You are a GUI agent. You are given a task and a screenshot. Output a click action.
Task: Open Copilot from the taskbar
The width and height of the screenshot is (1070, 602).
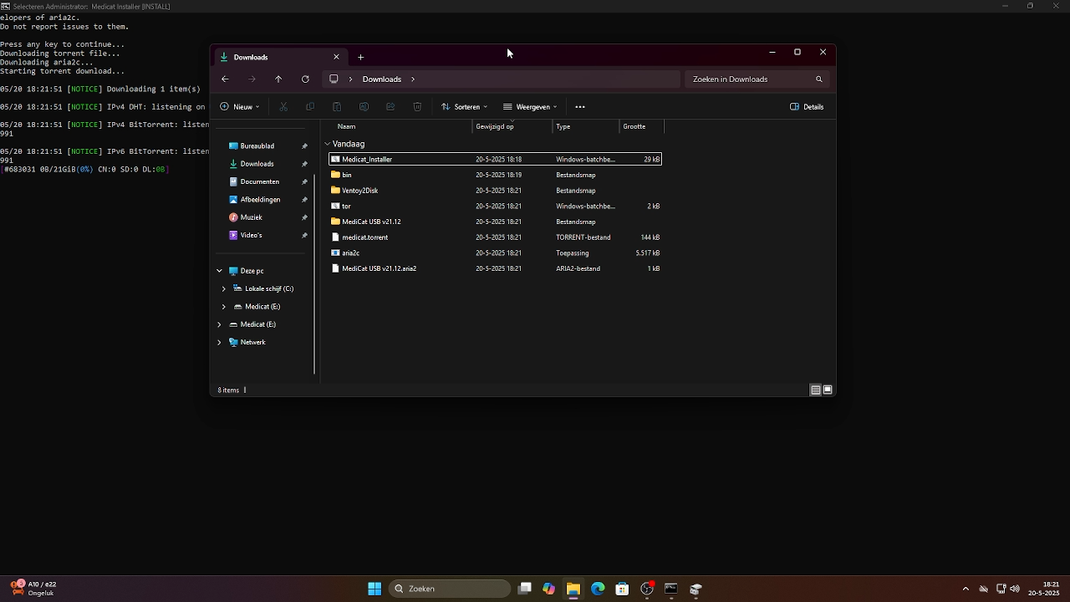548,589
